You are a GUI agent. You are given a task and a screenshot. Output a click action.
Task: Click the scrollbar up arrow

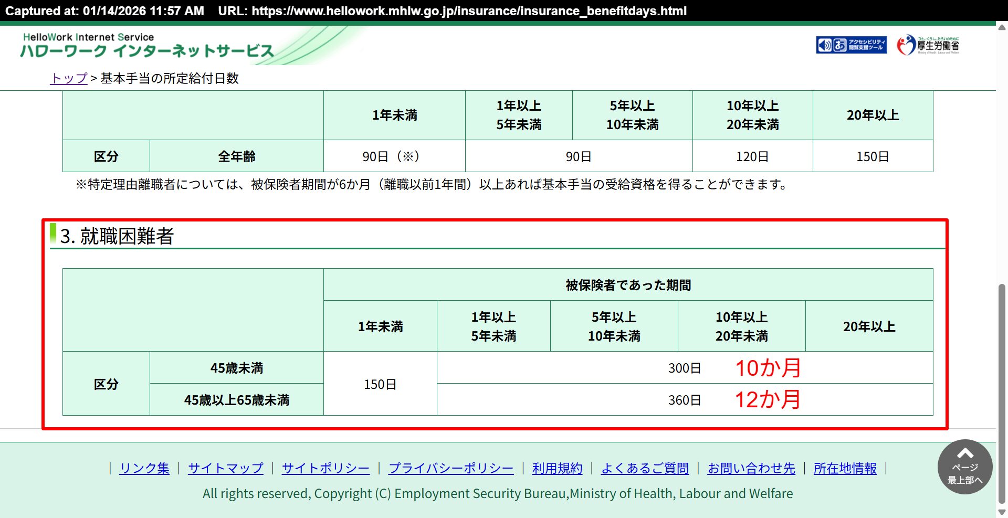(x=1002, y=27)
